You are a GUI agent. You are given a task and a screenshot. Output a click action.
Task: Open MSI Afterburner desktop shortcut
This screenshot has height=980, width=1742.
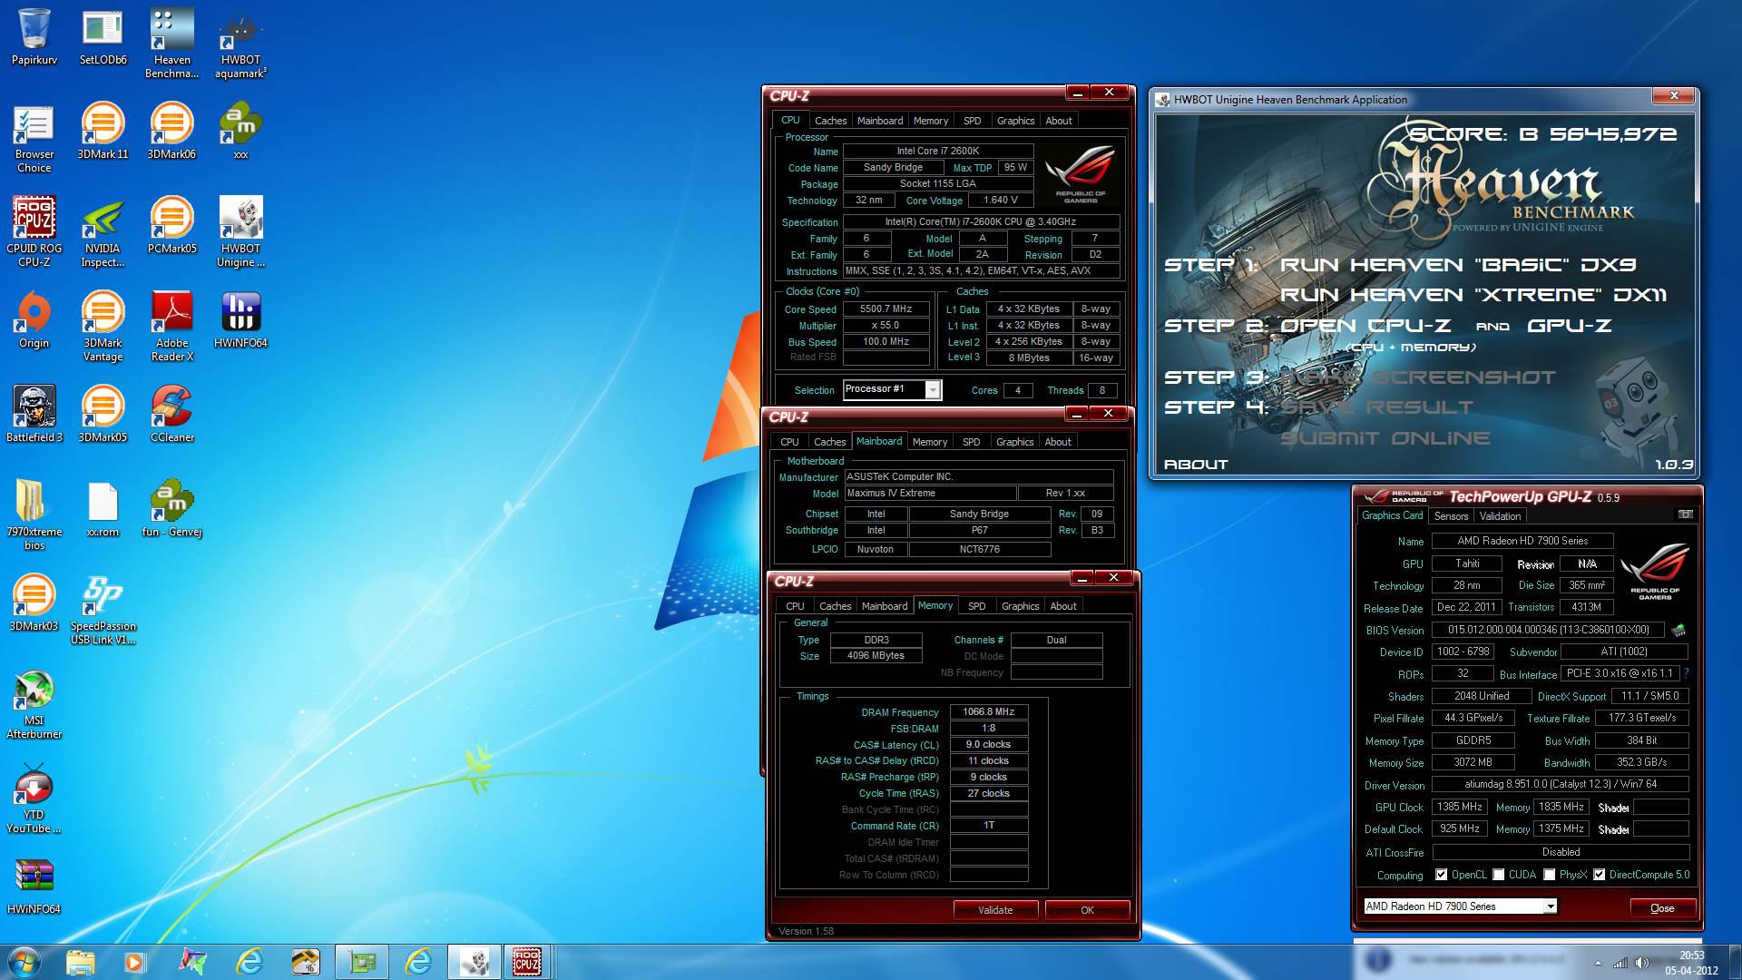pos(34,704)
